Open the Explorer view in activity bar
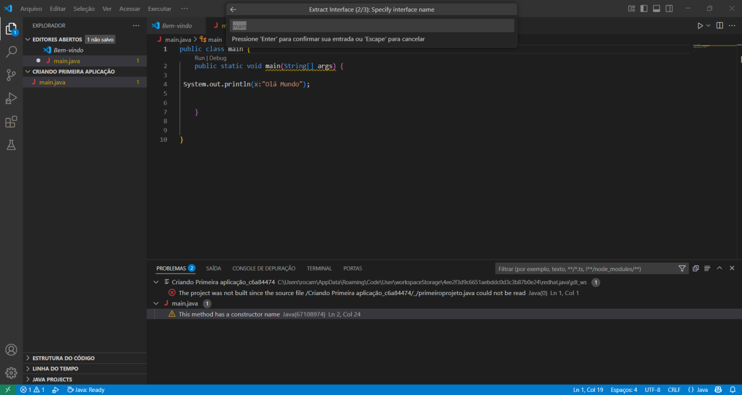The width and height of the screenshot is (742, 395). click(x=11, y=29)
